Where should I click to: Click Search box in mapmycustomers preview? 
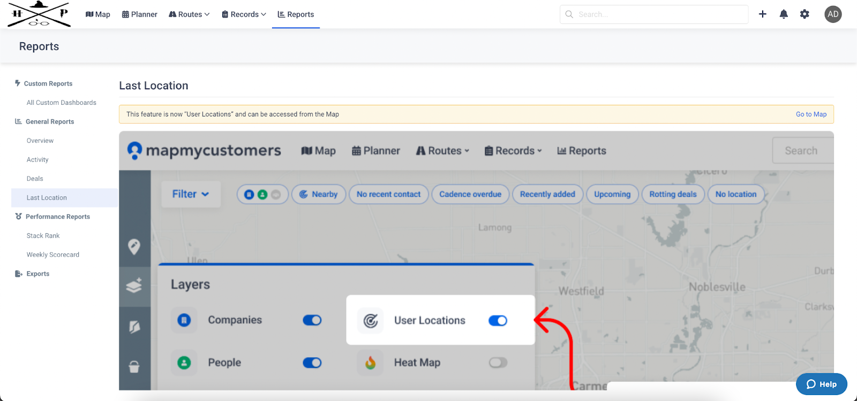coord(803,151)
